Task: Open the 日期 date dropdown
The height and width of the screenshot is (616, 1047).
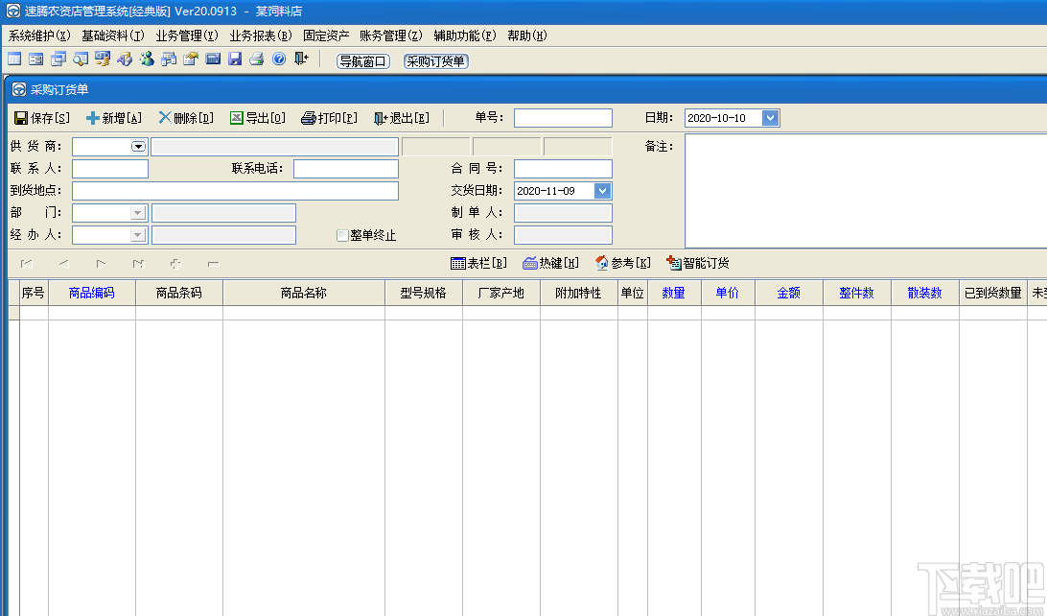Action: pyautogui.click(x=770, y=118)
